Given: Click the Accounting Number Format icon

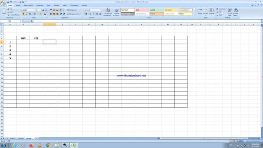Looking at the screenshot, I should point(86,14).
